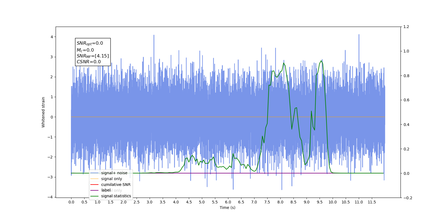This screenshot has height=222, width=445.
Task: Click the SNRMF=[4.15] annotation line
Action: coord(93,56)
